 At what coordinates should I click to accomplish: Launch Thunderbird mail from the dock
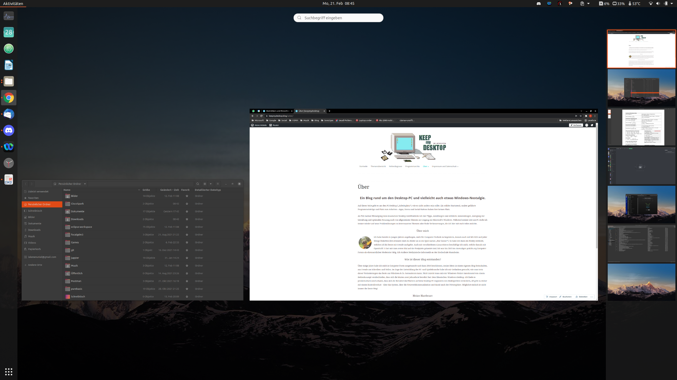click(x=9, y=114)
